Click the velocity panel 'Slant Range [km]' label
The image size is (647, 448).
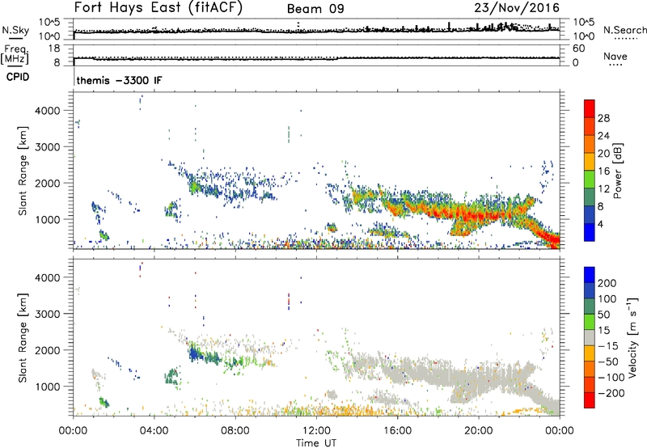(23, 337)
